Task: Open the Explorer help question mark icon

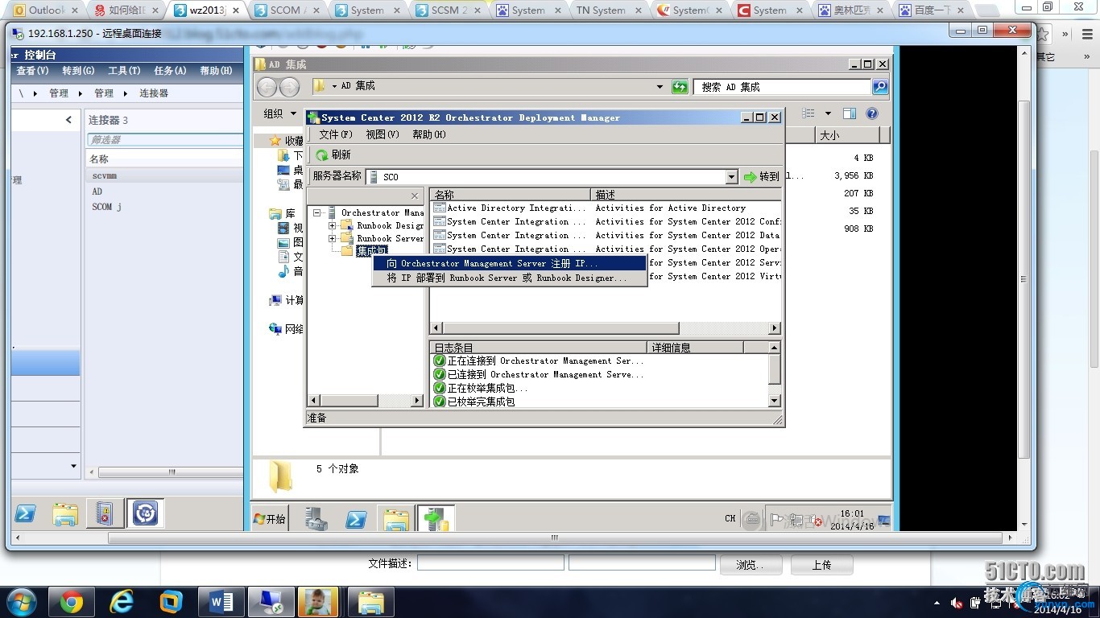Action: pyautogui.click(x=872, y=113)
